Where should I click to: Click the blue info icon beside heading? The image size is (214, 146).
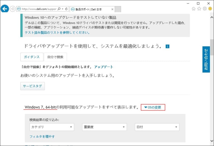click(167, 46)
